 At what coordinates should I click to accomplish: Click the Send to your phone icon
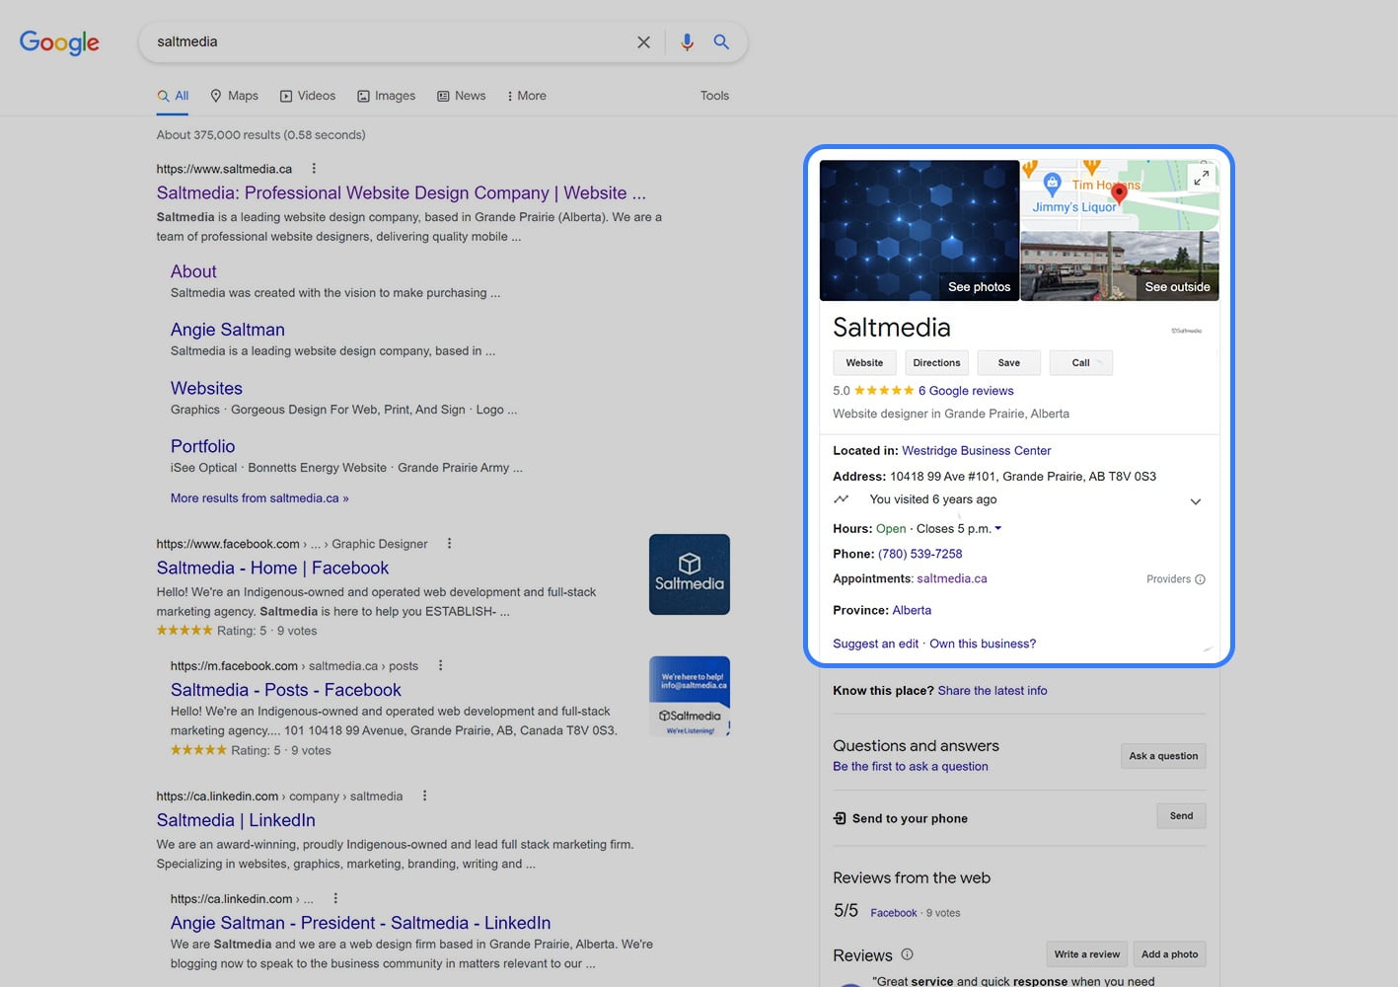(x=840, y=818)
